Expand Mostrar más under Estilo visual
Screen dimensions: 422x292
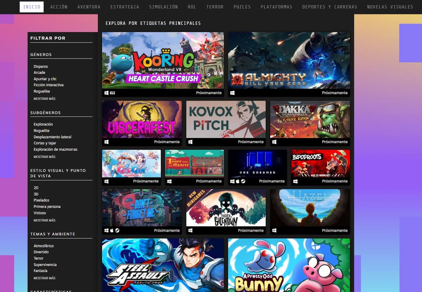coord(45,220)
